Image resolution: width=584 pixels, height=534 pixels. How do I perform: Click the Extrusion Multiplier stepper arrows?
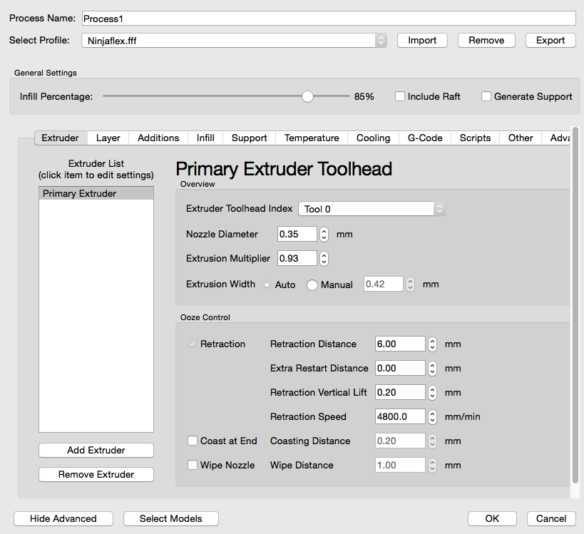point(324,258)
